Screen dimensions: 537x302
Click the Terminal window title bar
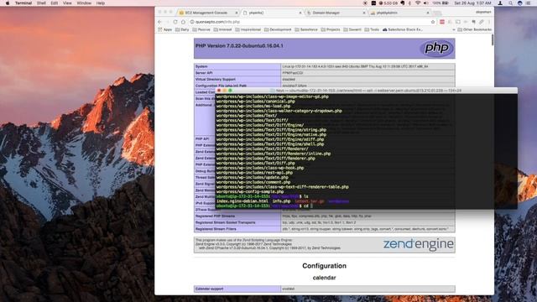pos(367,91)
